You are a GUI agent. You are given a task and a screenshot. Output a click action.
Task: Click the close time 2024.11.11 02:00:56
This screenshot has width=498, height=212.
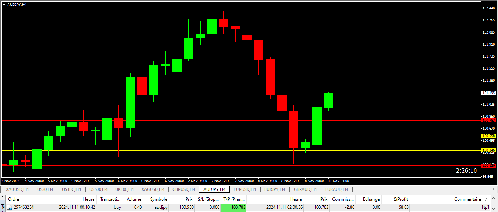click(284, 207)
